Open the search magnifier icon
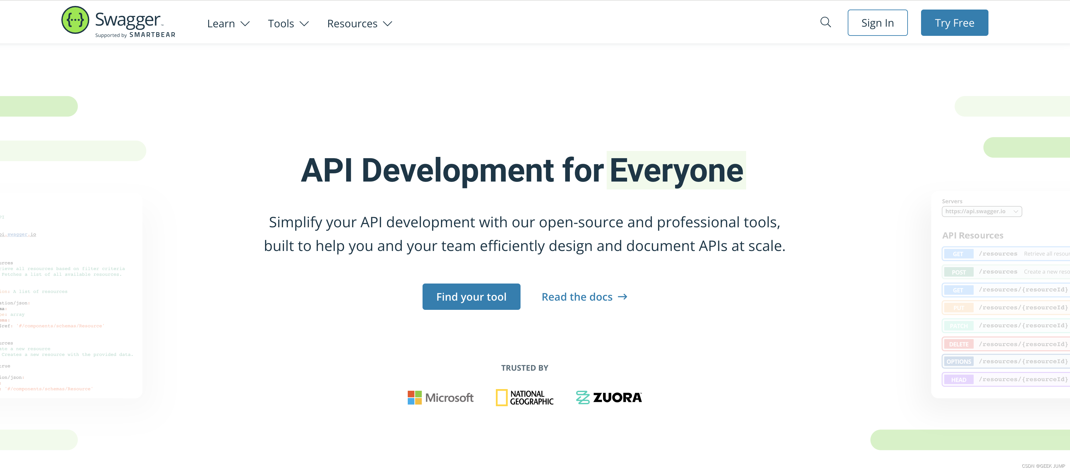 825,22
